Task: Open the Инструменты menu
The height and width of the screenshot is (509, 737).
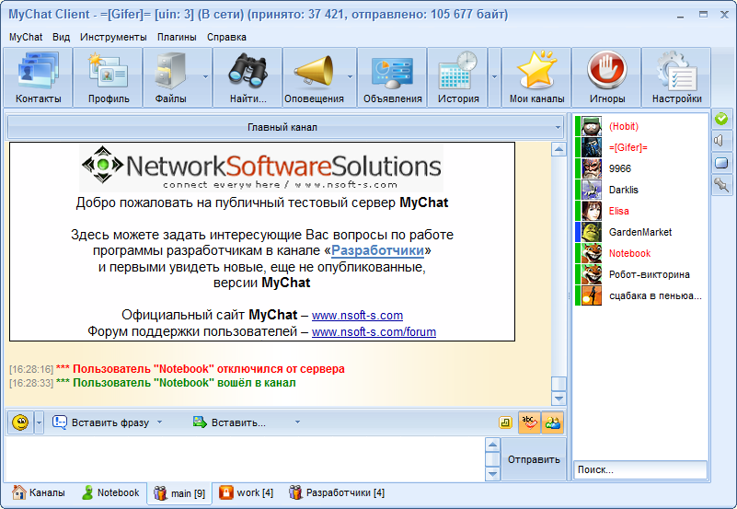Action: click(113, 37)
